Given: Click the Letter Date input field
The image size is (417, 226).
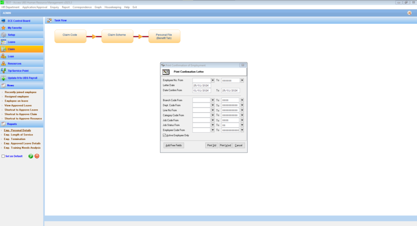Looking at the screenshot, I should click(201, 85).
